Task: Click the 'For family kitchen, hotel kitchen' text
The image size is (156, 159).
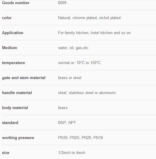Action: tap(86, 33)
